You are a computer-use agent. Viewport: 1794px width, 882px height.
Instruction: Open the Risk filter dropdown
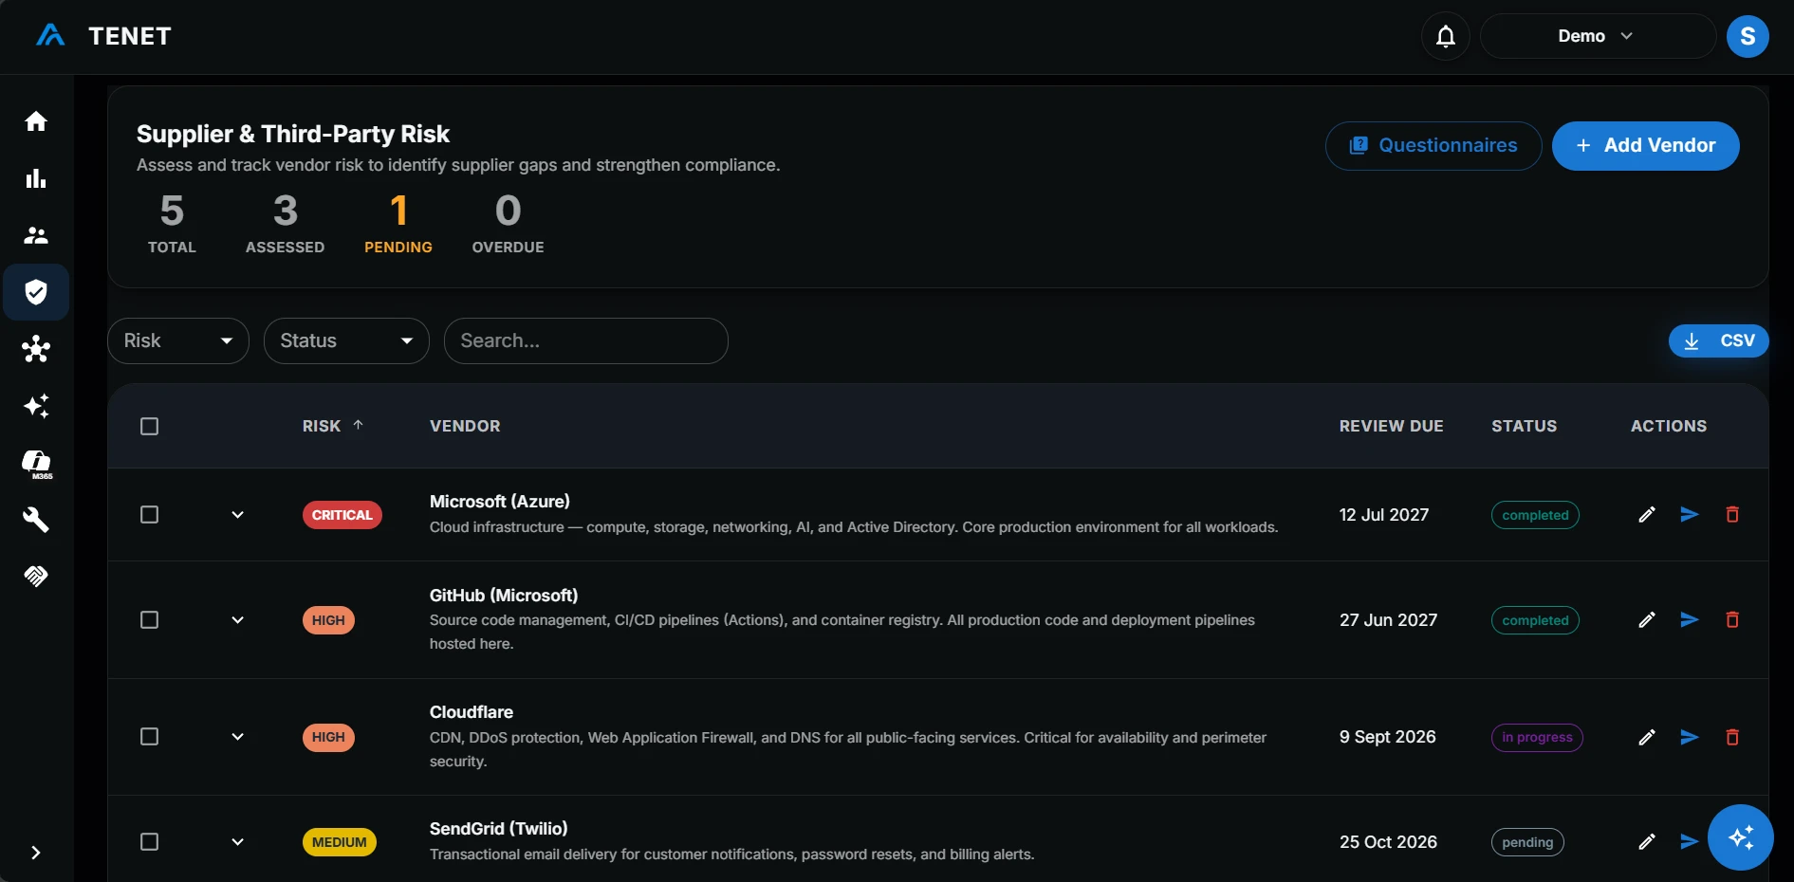point(178,340)
